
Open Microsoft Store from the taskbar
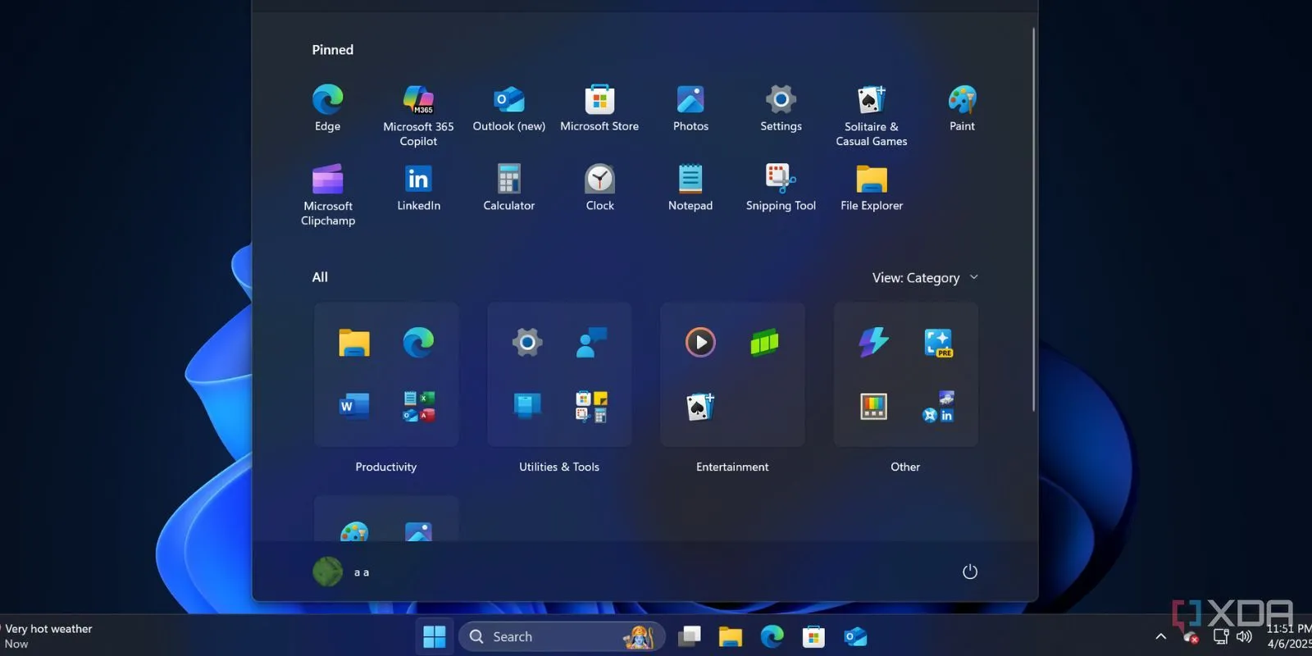(x=813, y=636)
